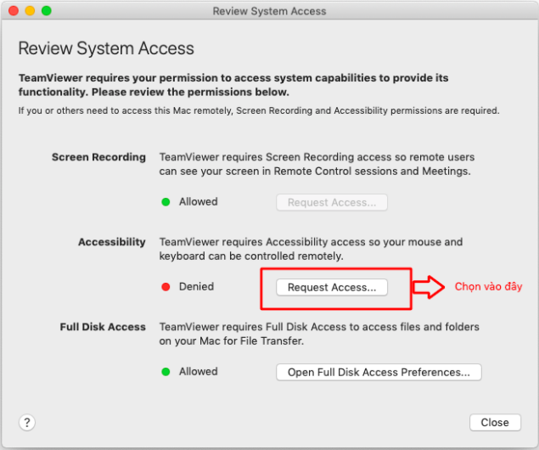This screenshot has width=539, height=450.
Task: Click the 'Denied' status text
Action: click(x=196, y=287)
